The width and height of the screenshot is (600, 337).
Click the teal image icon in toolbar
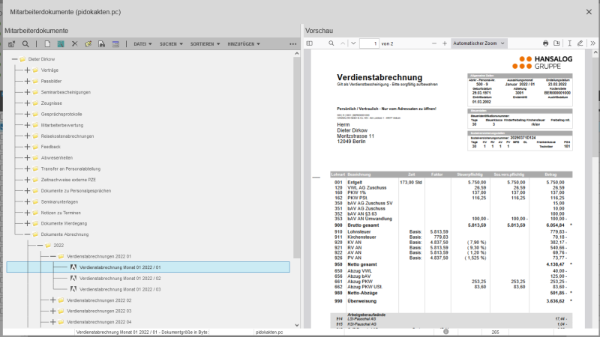(x=61, y=44)
